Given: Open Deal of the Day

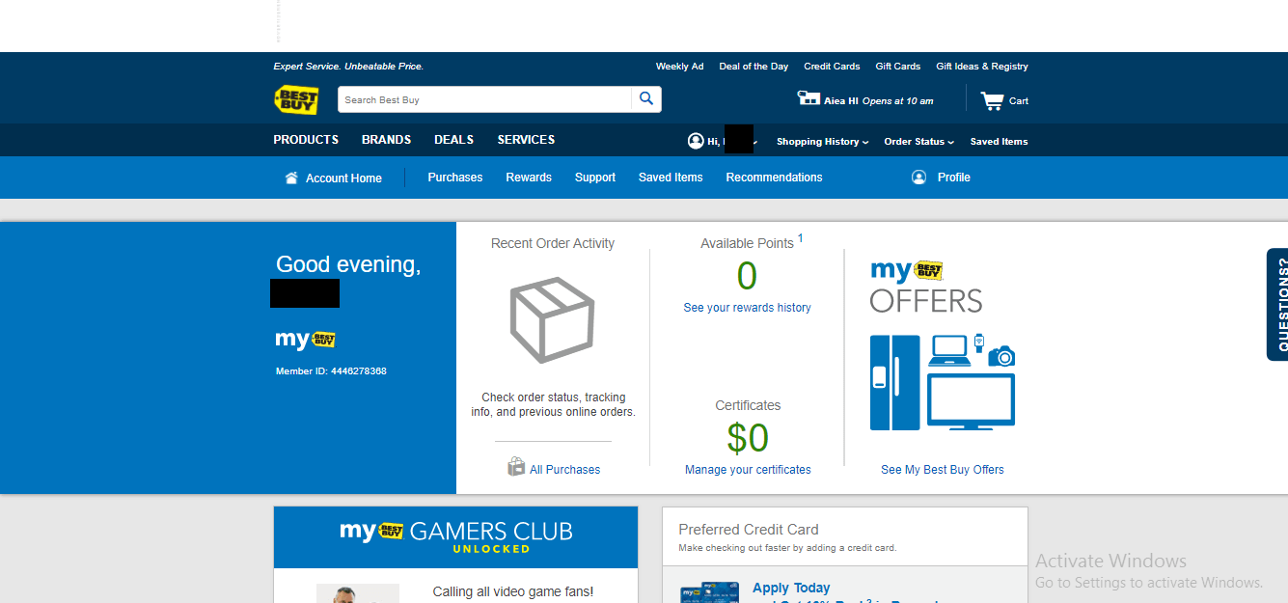Looking at the screenshot, I should click(x=754, y=67).
